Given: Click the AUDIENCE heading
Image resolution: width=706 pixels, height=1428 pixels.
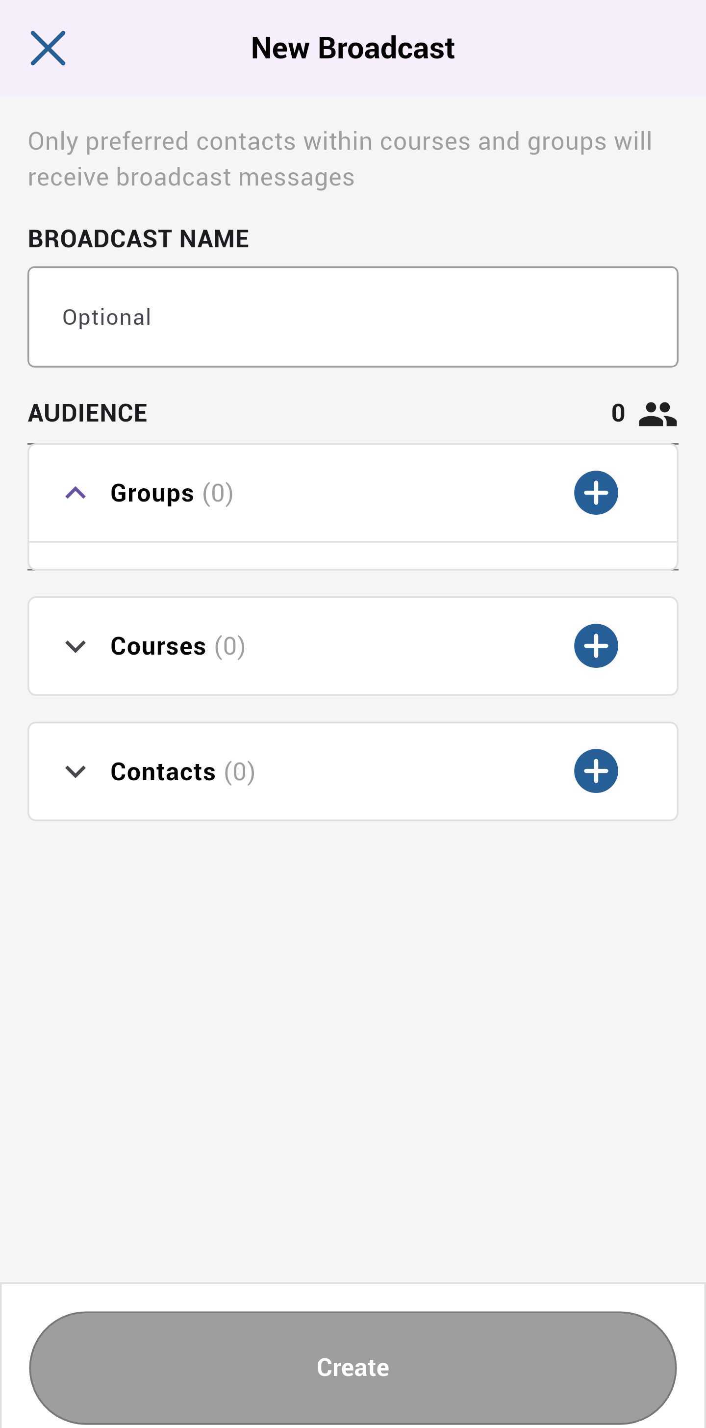Looking at the screenshot, I should (87, 413).
